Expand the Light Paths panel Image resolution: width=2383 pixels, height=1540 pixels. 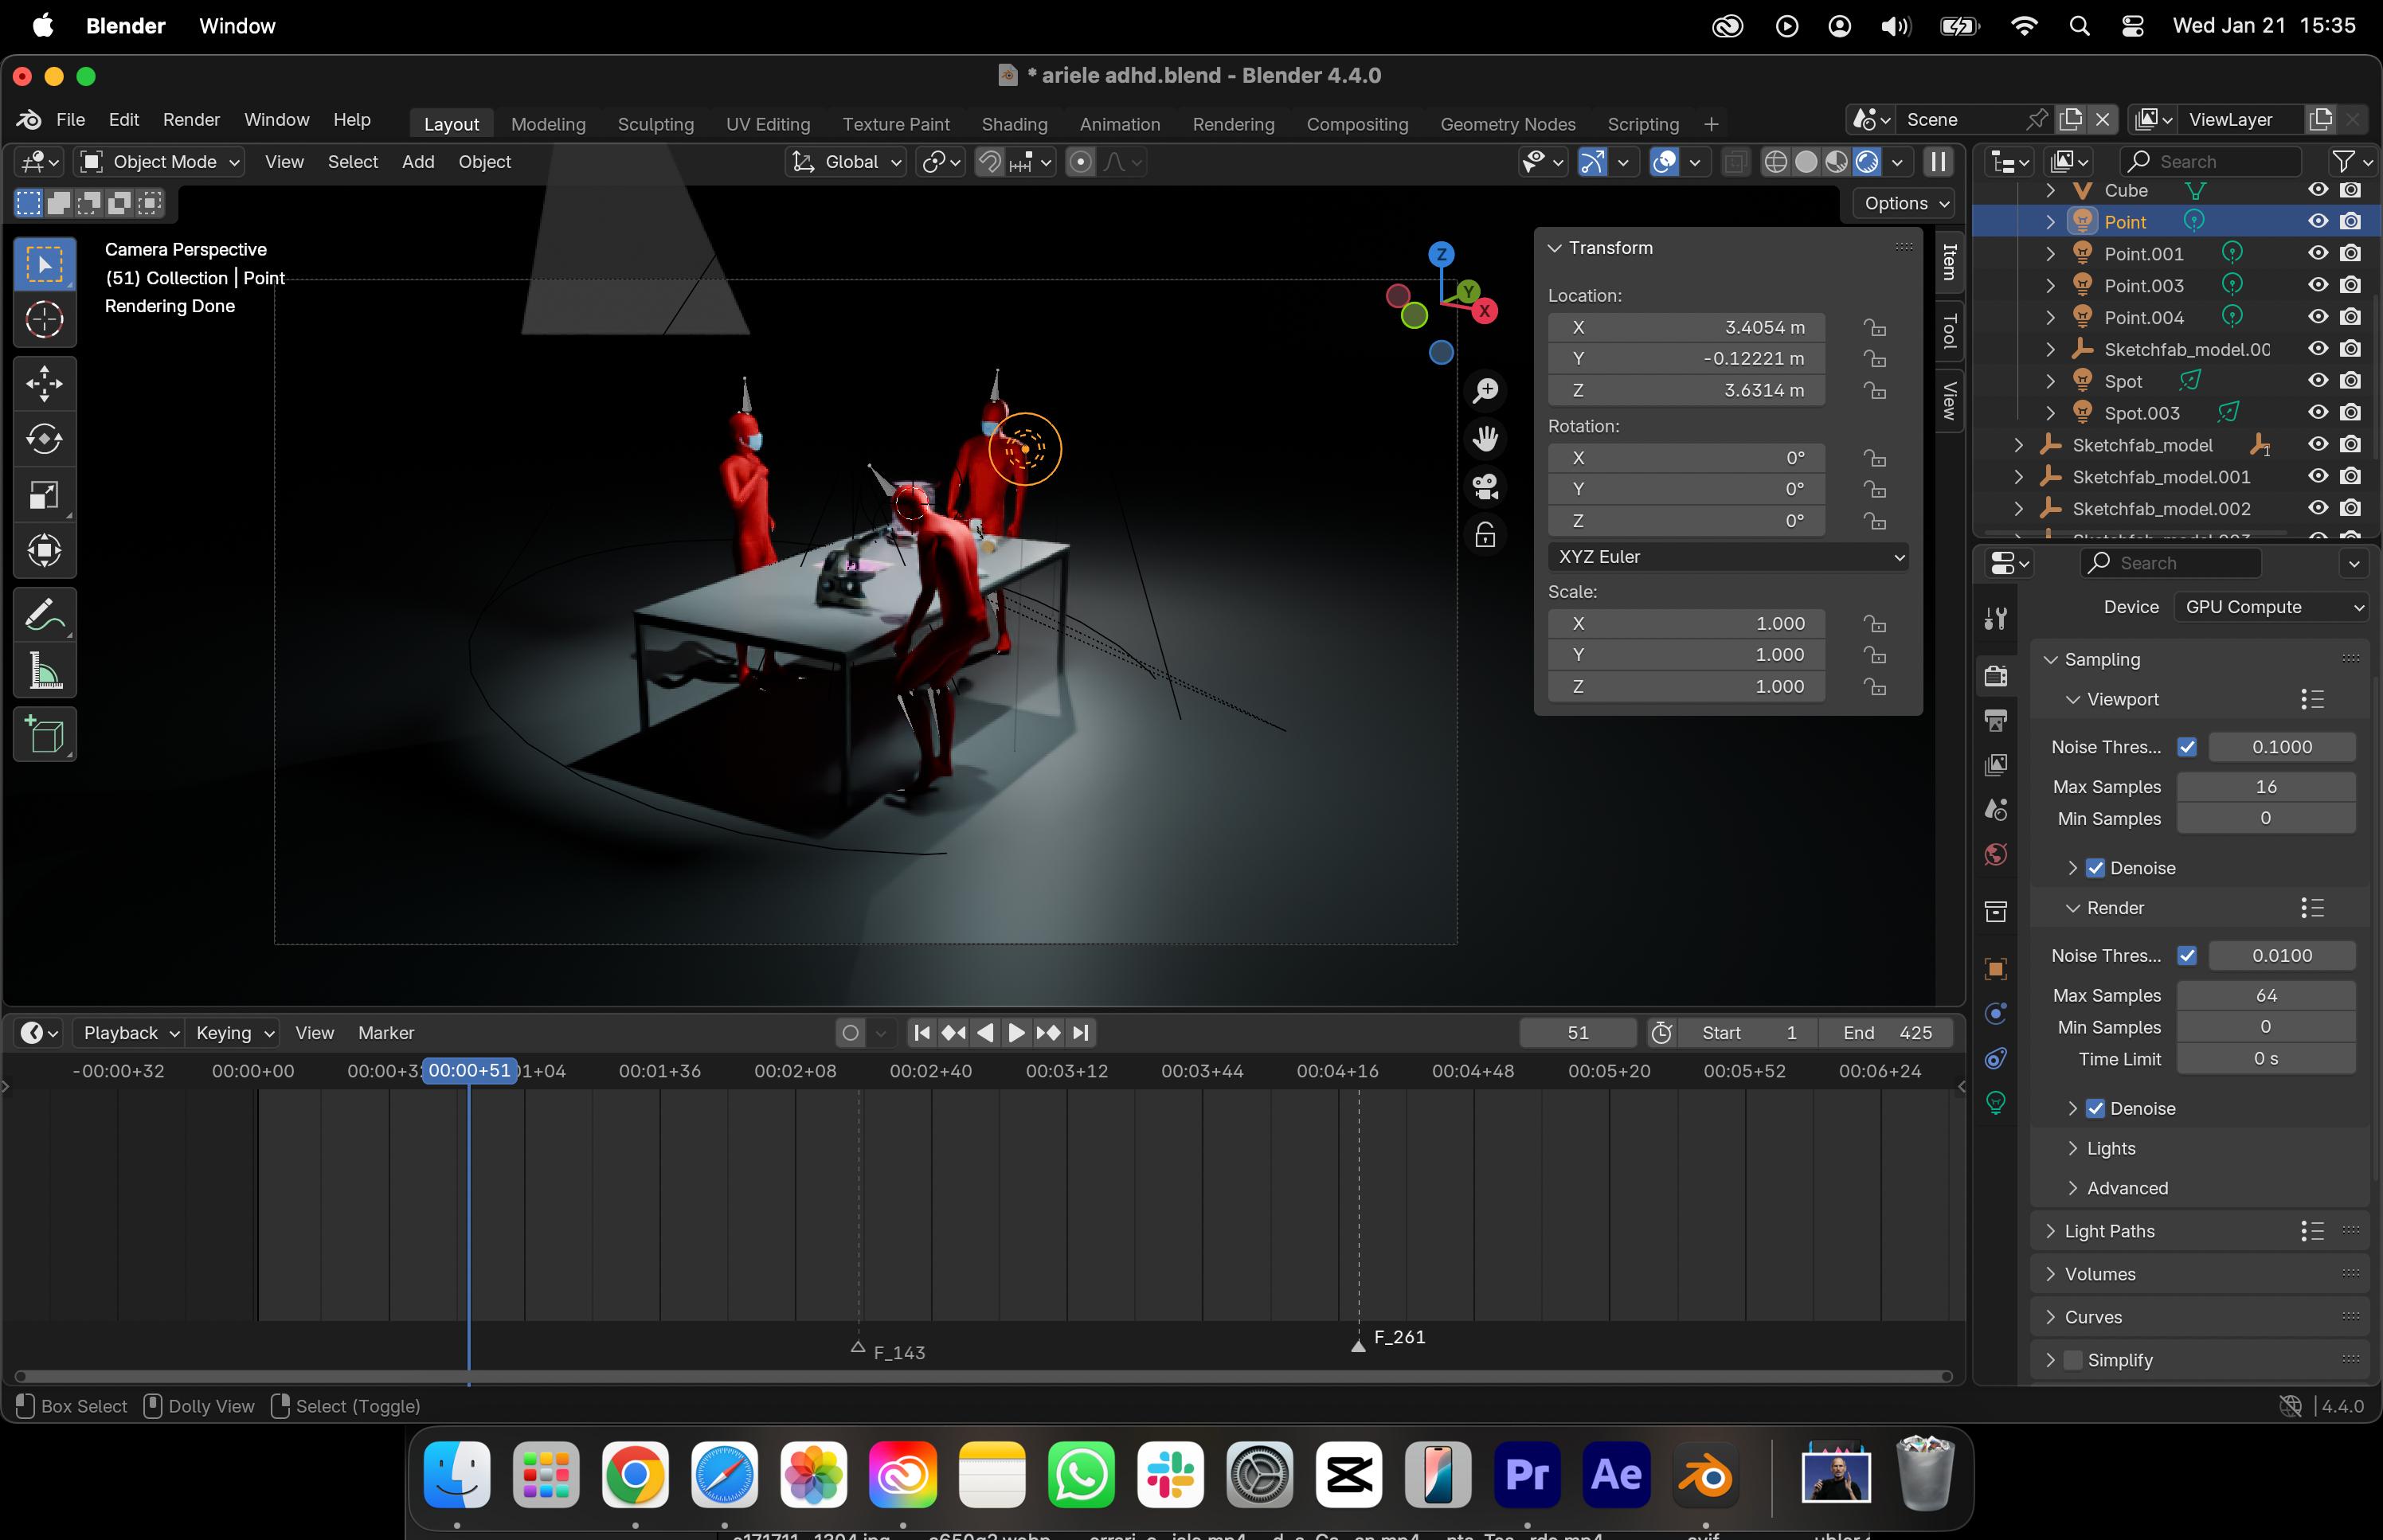pyautogui.click(x=2109, y=1231)
